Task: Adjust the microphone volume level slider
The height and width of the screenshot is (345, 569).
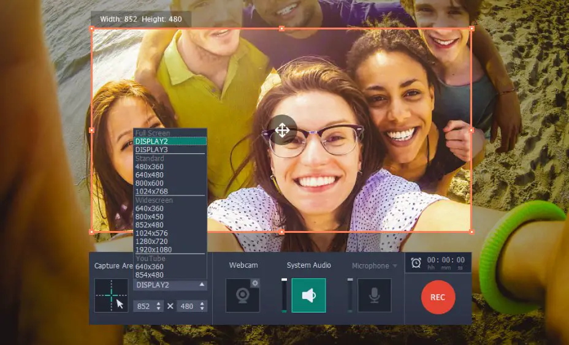Action: click(x=350, y=295)
